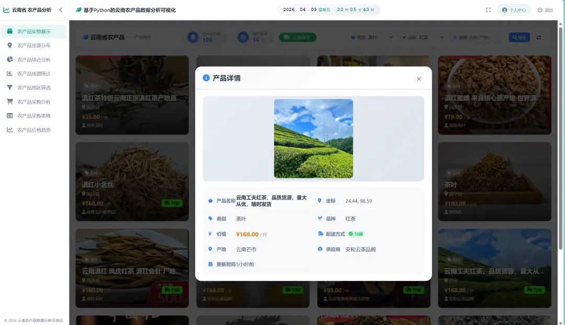This screenshot has width=565, height=325.
Task: Open 农产品实物展示 in the sidebar
Action: click(33, 31)
